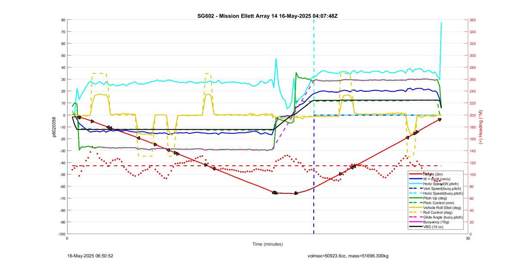Click the heading axis tick '280'
This screenshot has height=263, width=517.
(473, 68)
